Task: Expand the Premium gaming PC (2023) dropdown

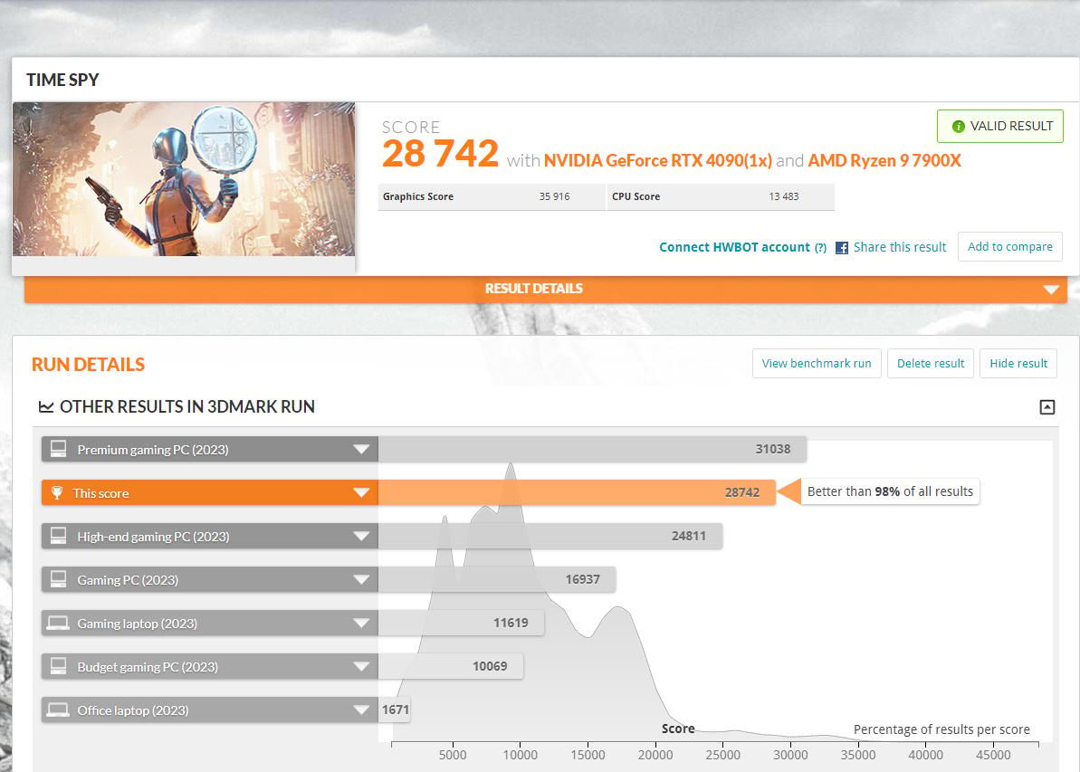Action: (361, 449)
